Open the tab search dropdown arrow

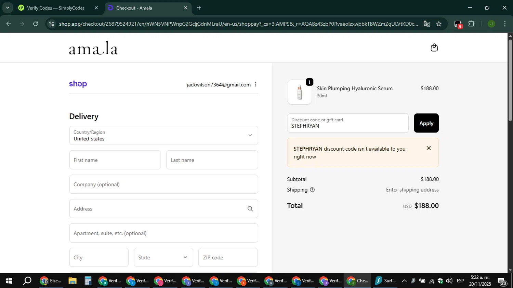point(8,8)
